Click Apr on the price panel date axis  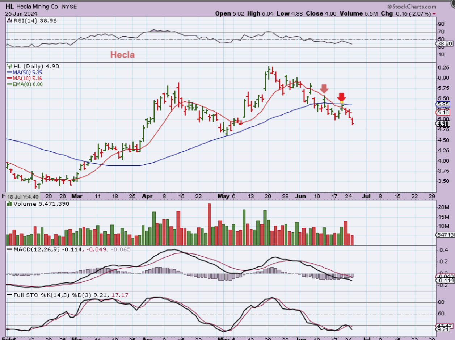click(x=147, y=196)
